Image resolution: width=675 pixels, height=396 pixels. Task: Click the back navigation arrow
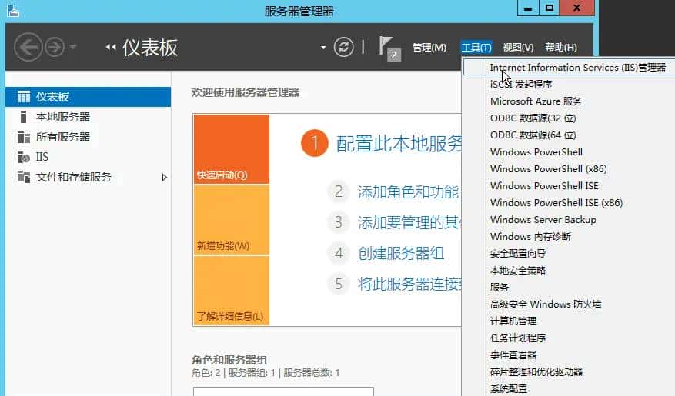point(28,47)
